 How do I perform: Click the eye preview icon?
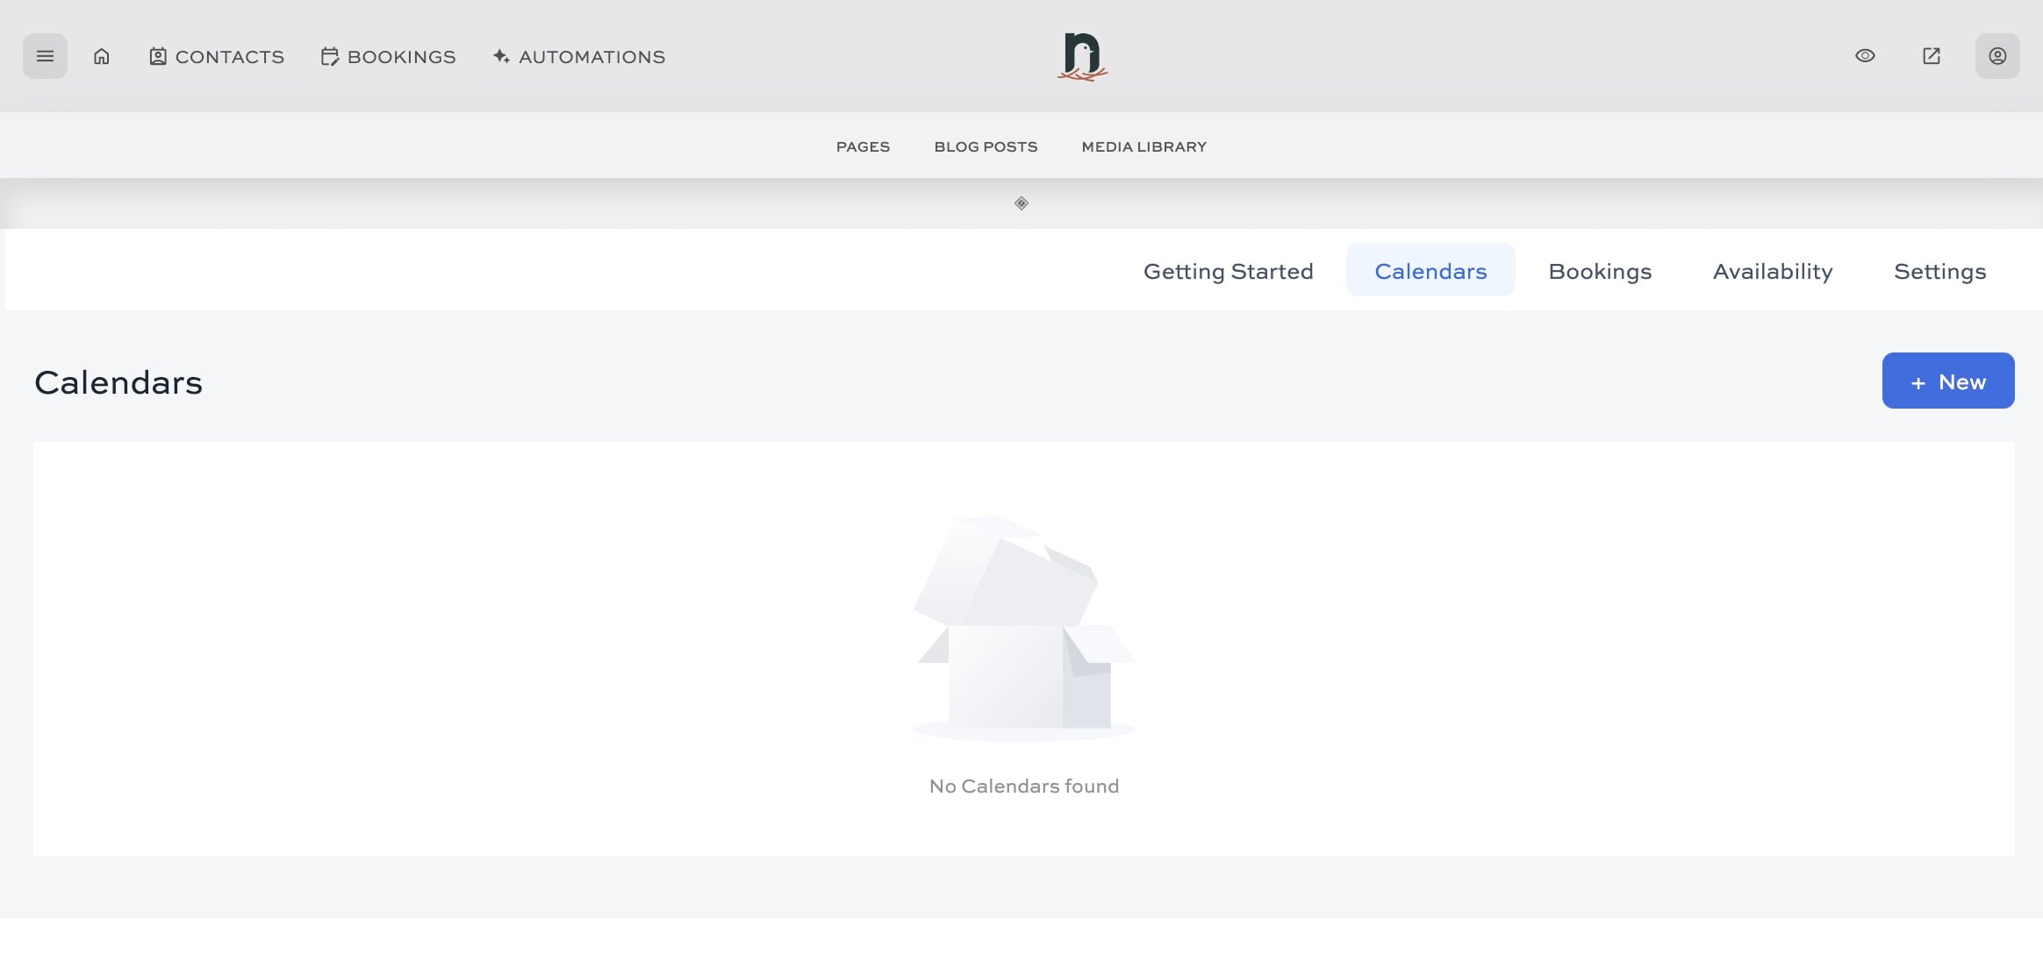1865,56
